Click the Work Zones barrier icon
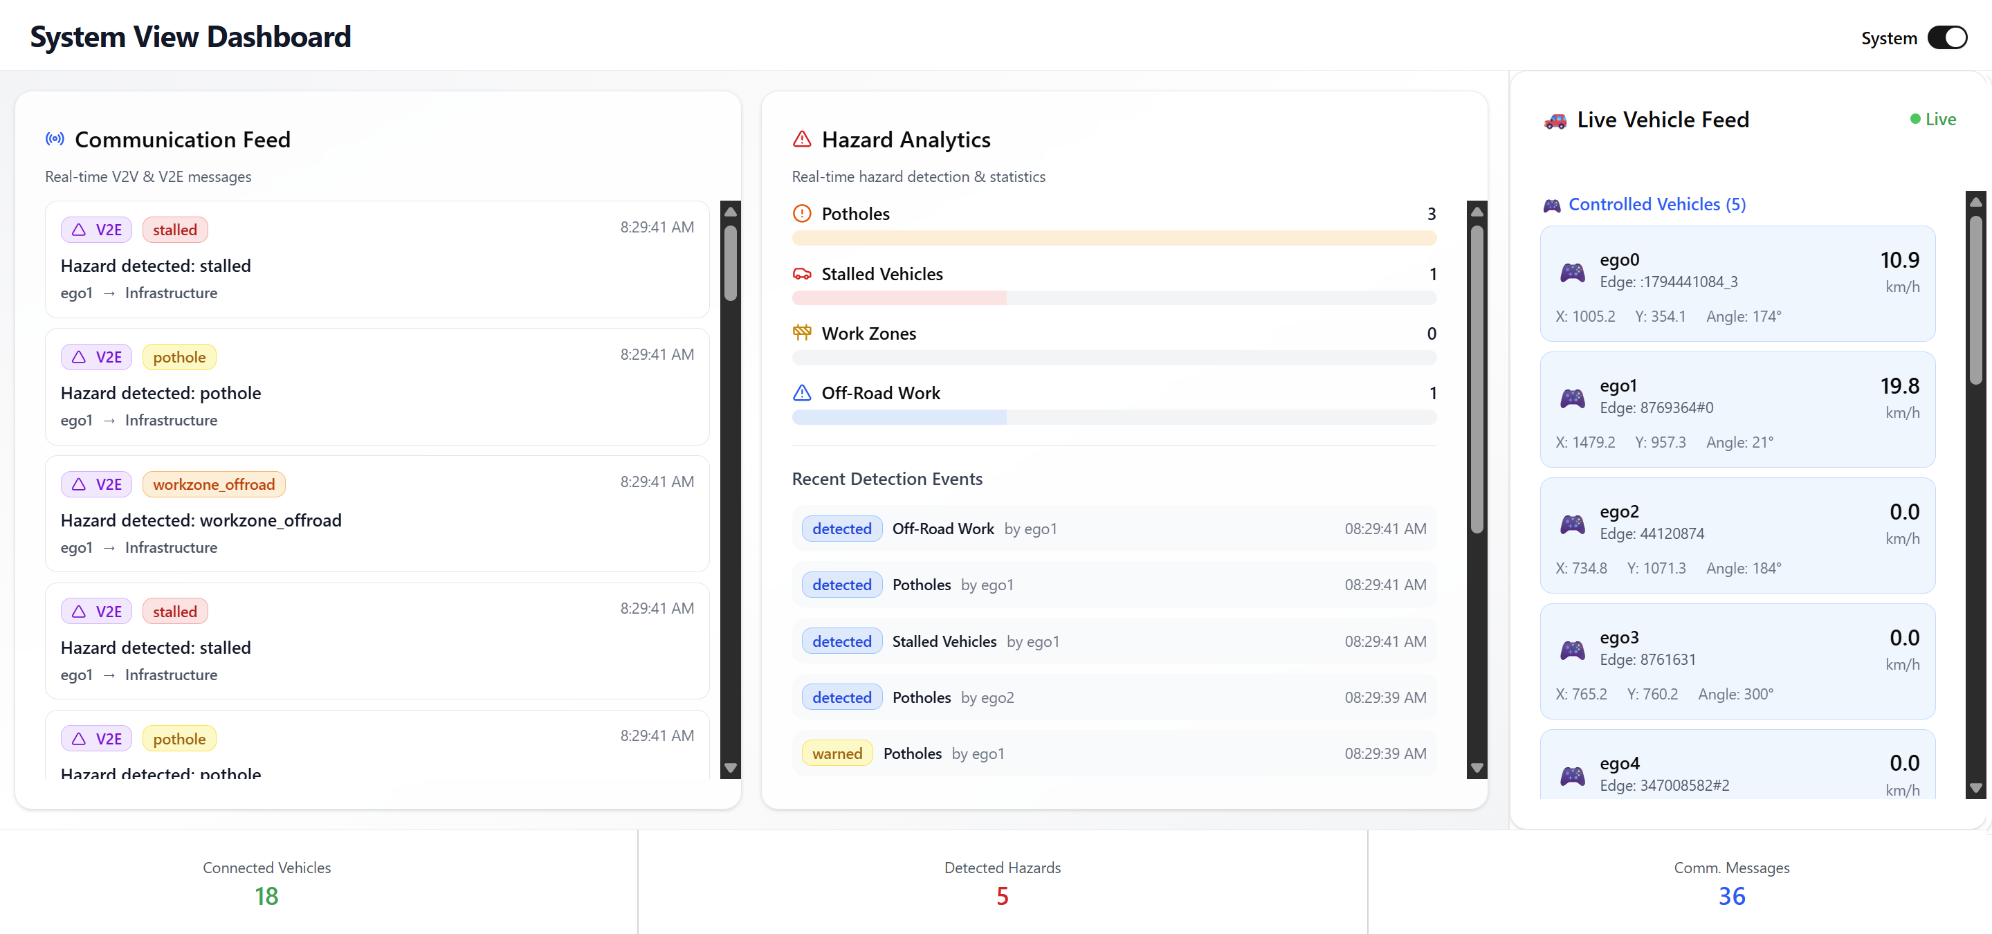This screenshot has width=1992, height=934. 802,333
